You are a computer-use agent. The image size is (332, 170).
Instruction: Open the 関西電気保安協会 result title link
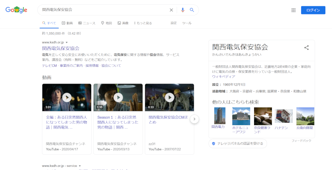click(x=61, y=48)
